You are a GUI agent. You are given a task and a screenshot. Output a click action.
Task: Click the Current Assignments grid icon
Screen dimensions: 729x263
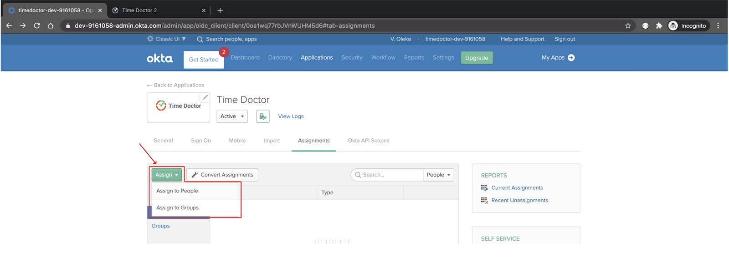click(484, 188)
